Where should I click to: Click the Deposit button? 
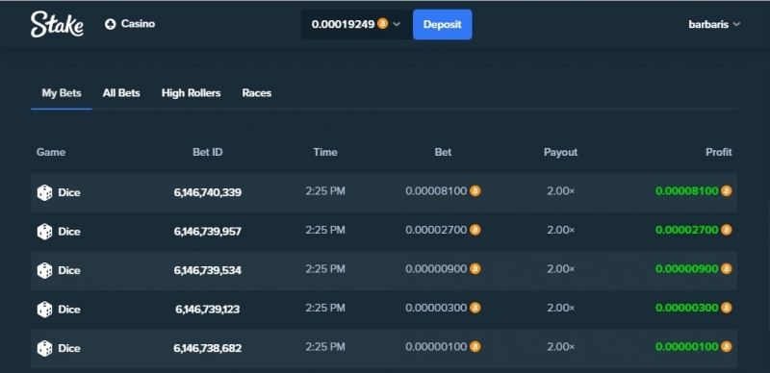pos(443,25)
